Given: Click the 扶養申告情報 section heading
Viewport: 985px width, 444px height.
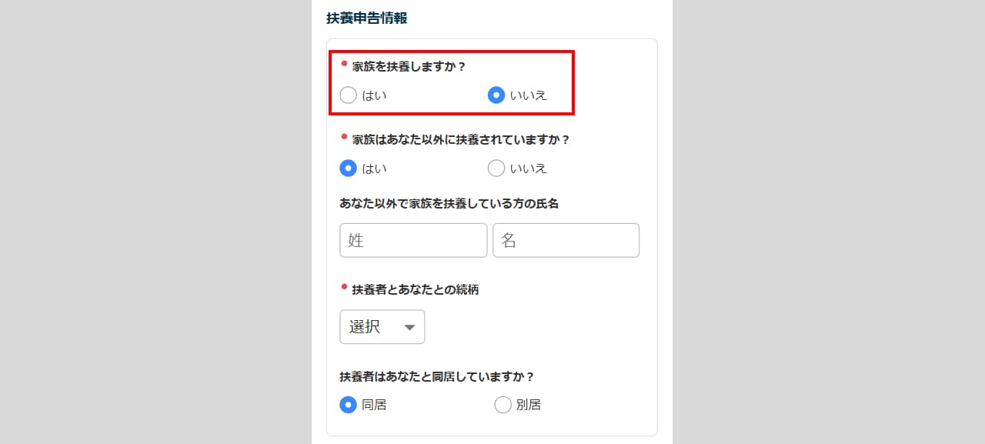Looking at the screenshot, I should (x=367, y=18).
